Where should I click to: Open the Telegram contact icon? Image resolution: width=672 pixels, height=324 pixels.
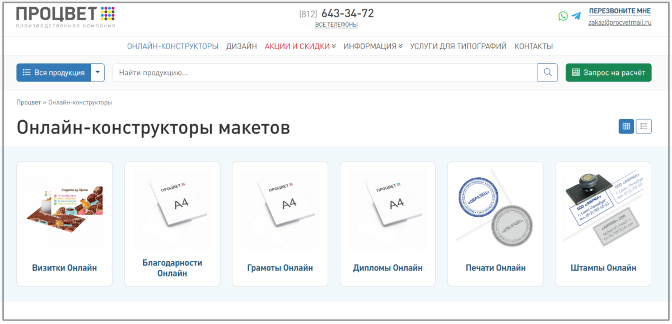576,16
